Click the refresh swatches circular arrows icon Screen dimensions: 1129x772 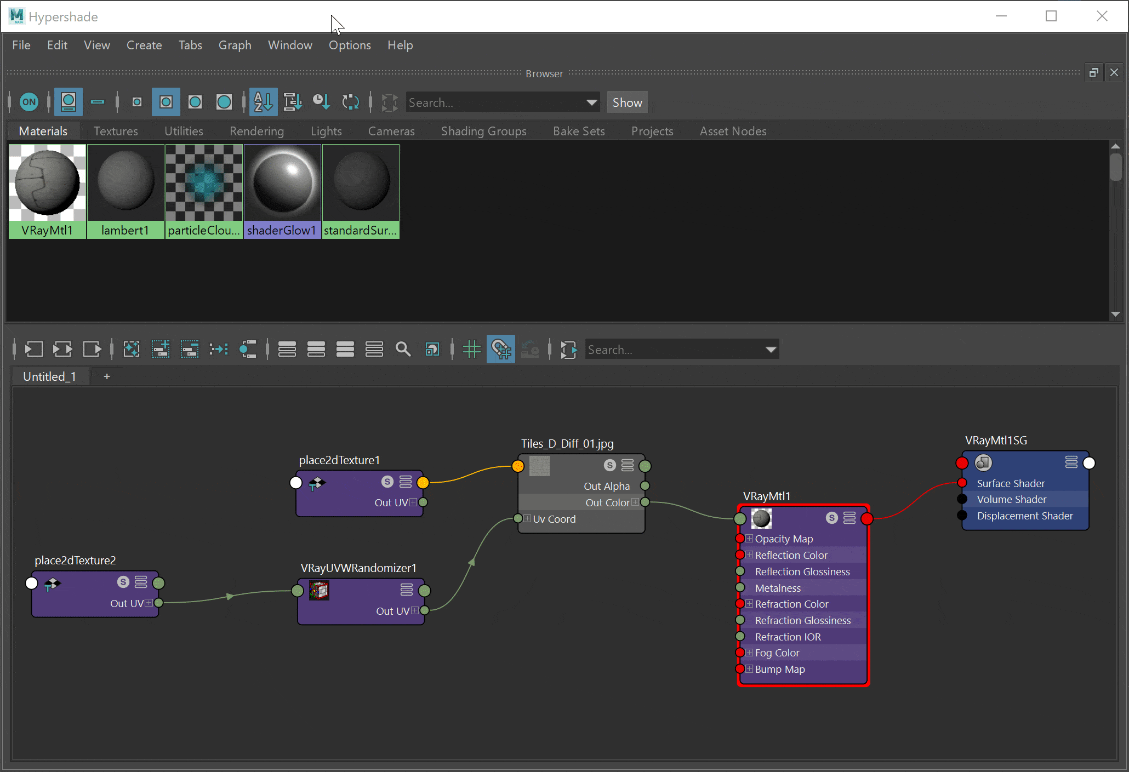[x=350, y=102]
